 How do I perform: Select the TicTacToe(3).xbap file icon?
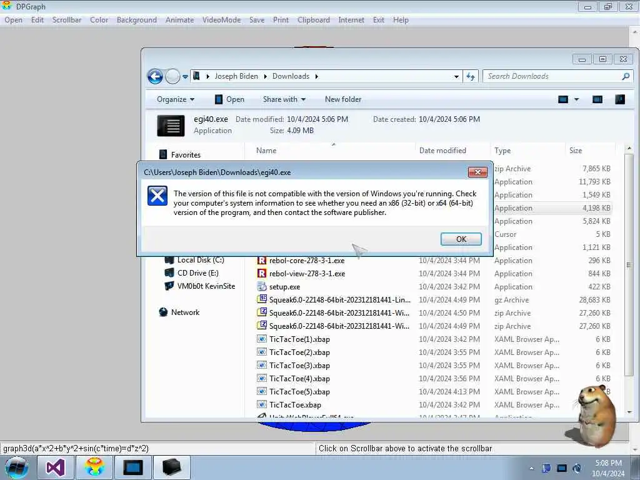pos(262,365)
